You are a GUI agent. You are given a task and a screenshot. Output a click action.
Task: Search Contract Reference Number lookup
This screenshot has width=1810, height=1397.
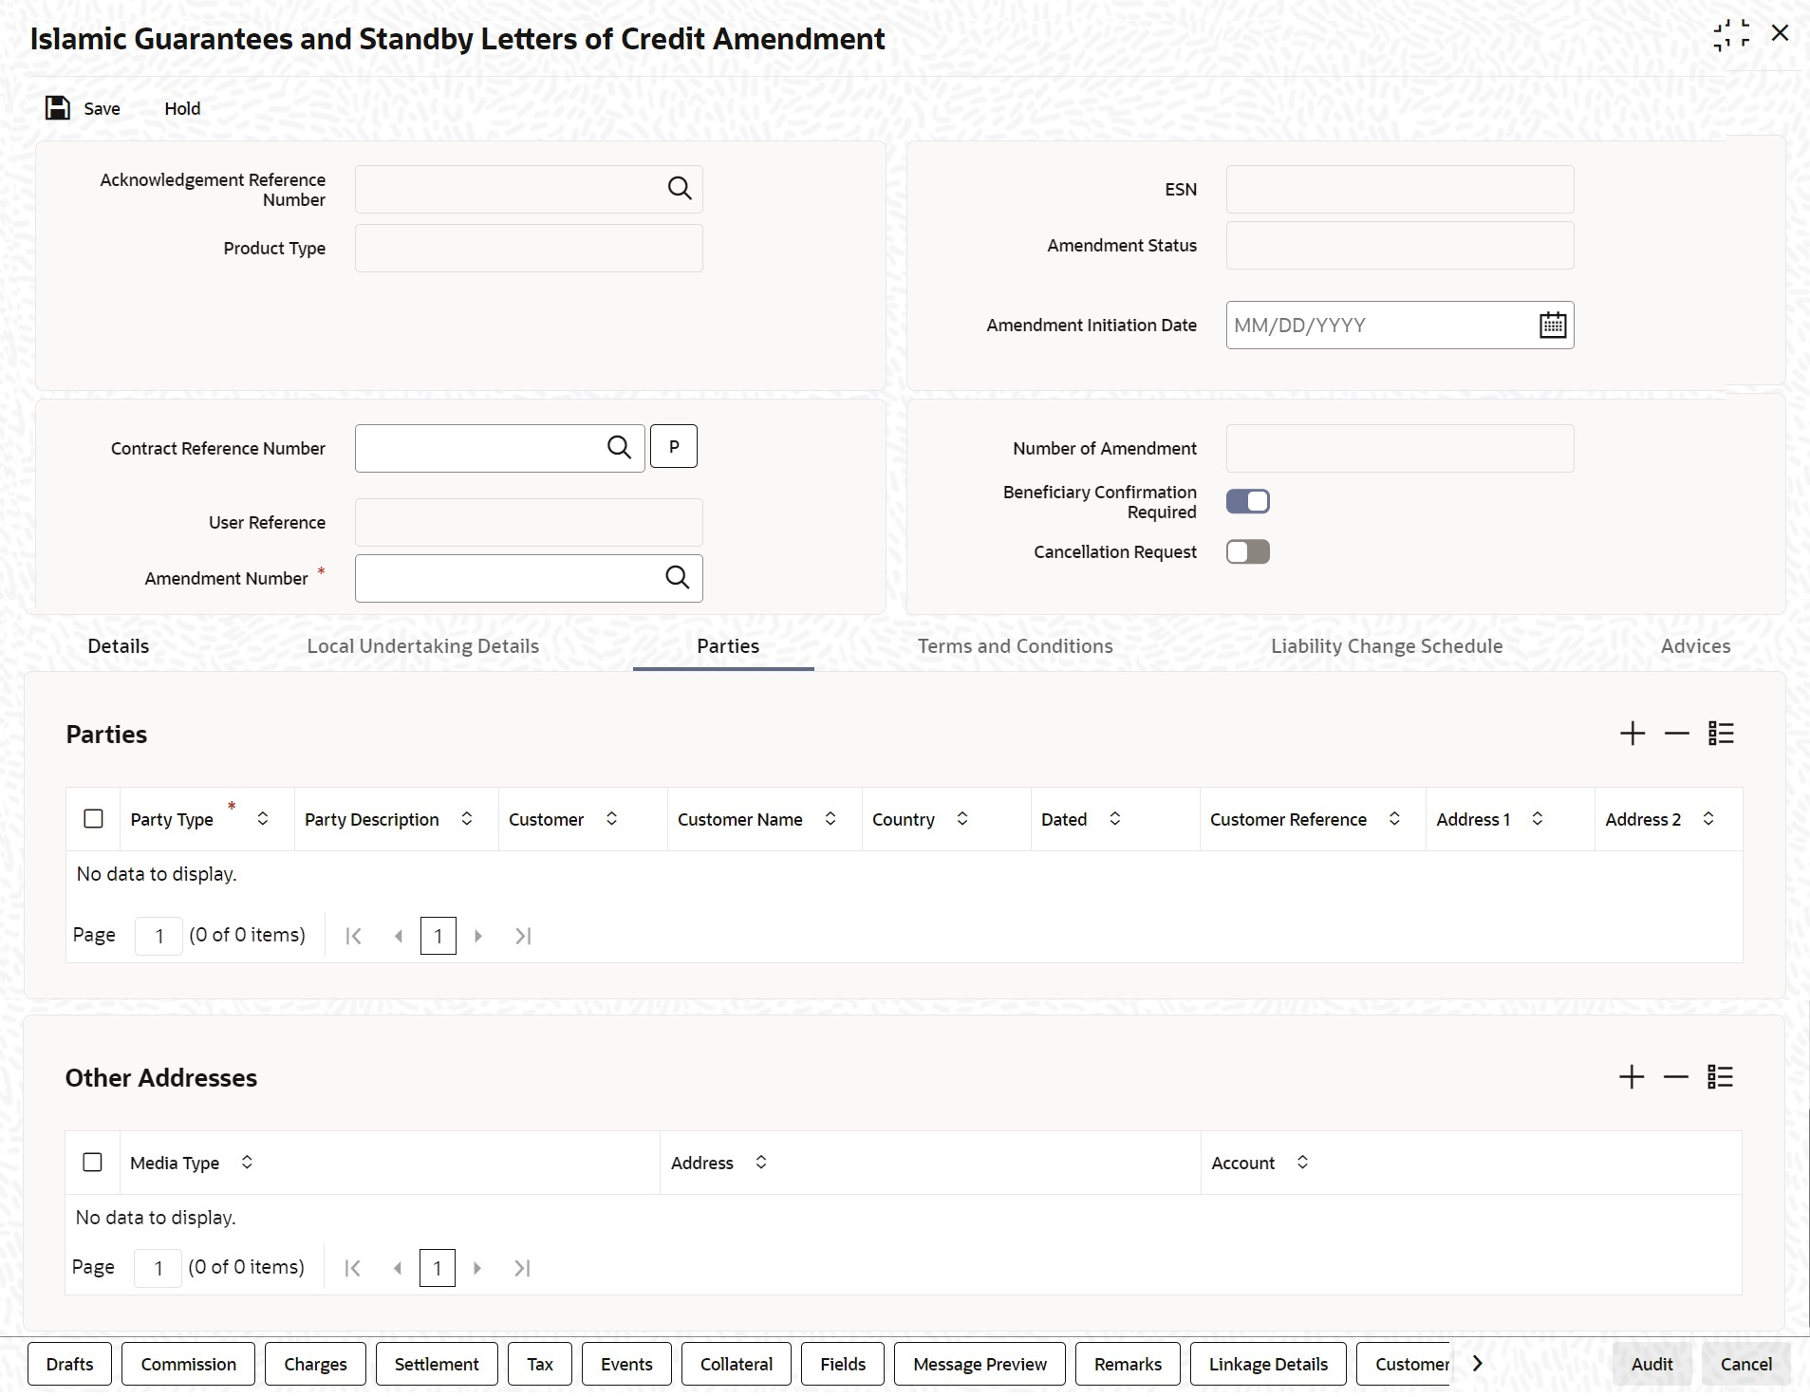pyautogui.click(x=619, y=448)
